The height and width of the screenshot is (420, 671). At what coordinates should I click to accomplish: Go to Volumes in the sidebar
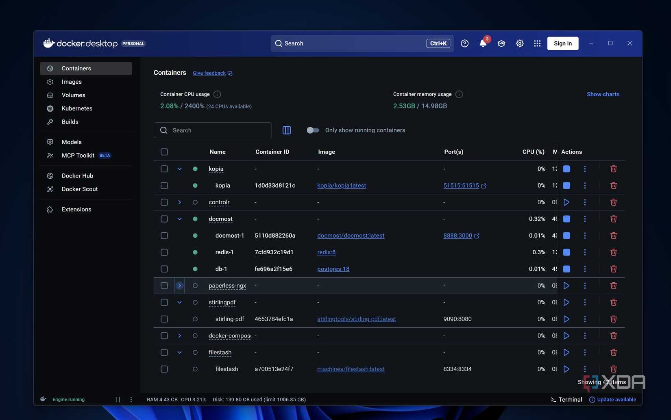86,95
